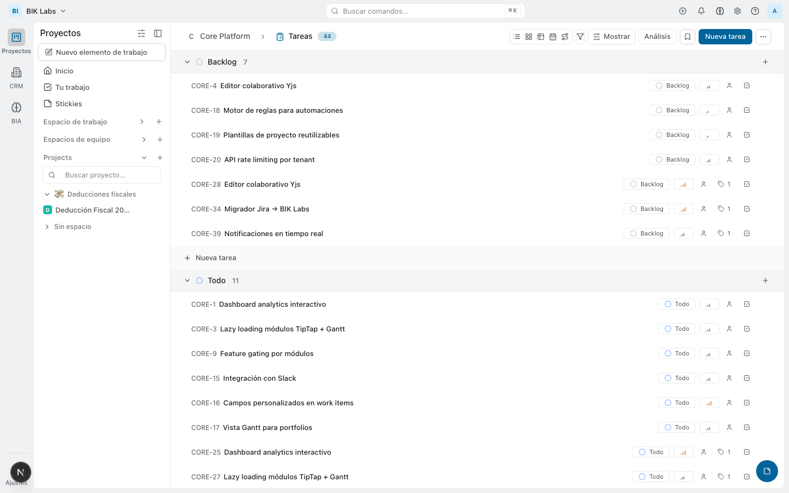Image resolution: width=789 pixels, height=493 pixels.
Task: Bookmark this Tareas view
Action: tap(687, 36)
